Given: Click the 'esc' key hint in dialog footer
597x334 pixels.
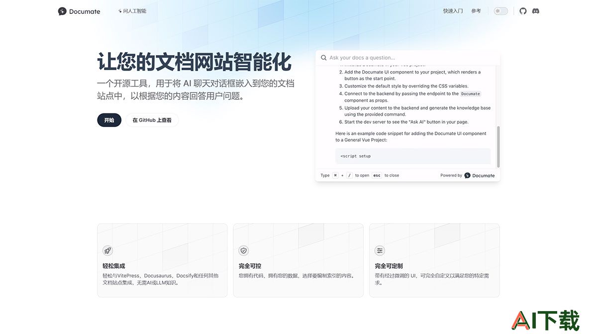Looking at the screenshot, I should coord(377,175).
